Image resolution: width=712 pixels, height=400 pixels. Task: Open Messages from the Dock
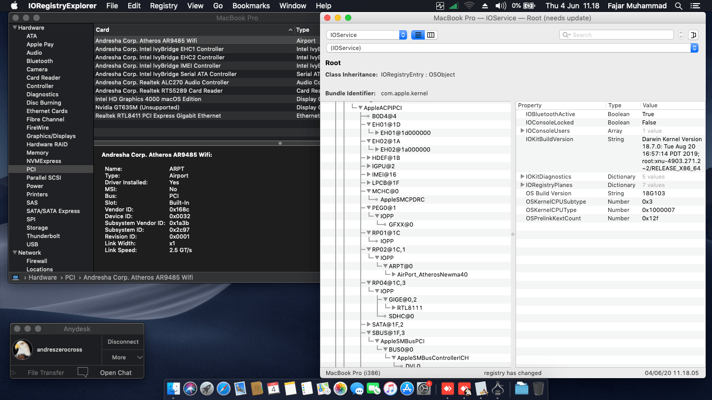[357, 389]
